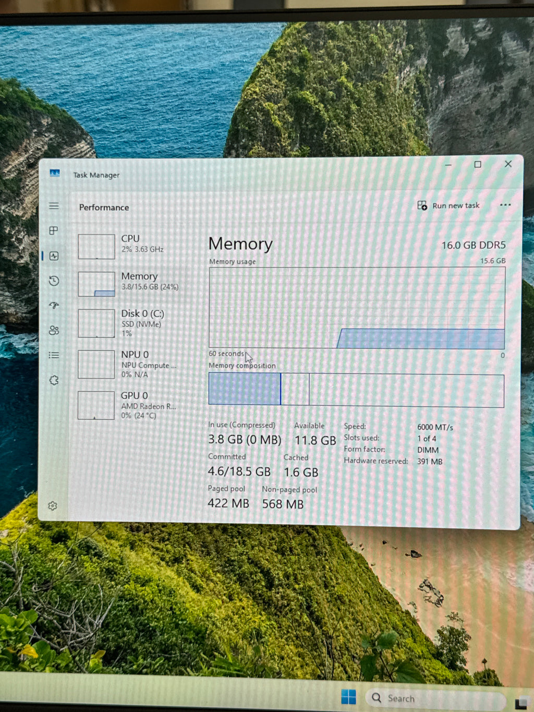Viewport: 534px width, 712px height.
Task: Click the Run new task button
Action: click(x=448, y=206)
